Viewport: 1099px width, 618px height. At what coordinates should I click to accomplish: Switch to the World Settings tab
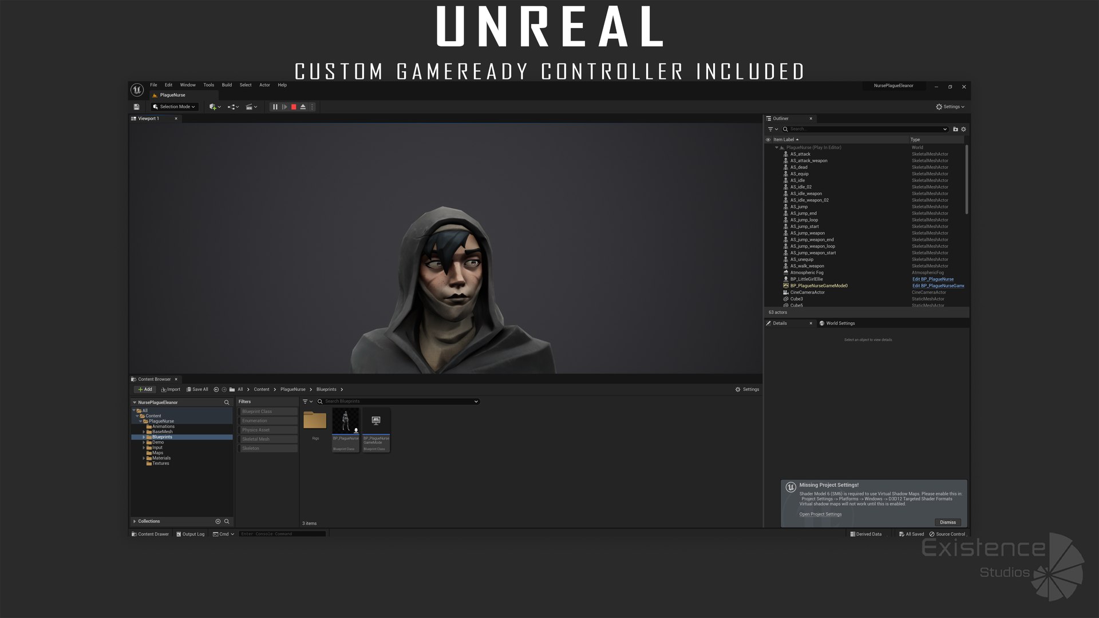(x=837, y=323)
